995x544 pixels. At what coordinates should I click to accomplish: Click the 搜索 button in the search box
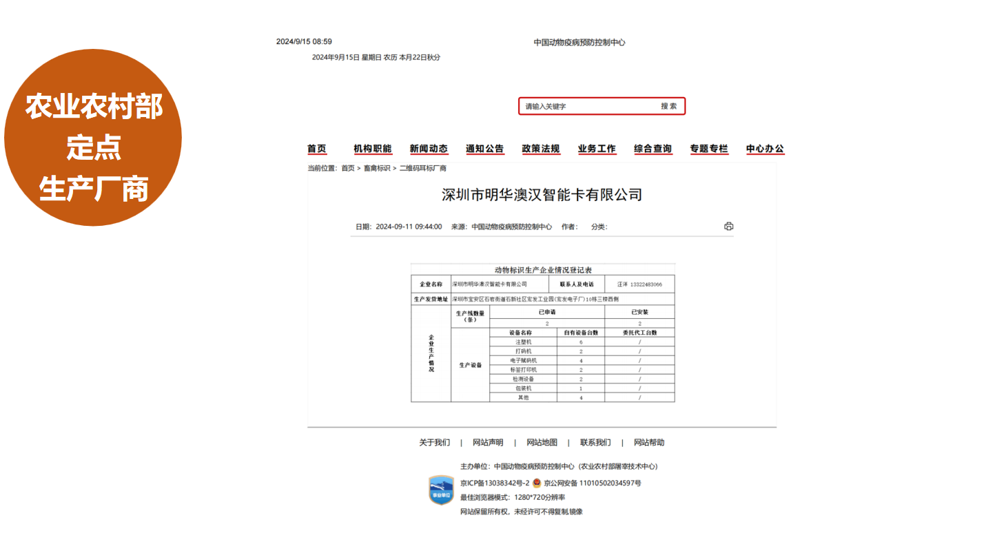668,106
